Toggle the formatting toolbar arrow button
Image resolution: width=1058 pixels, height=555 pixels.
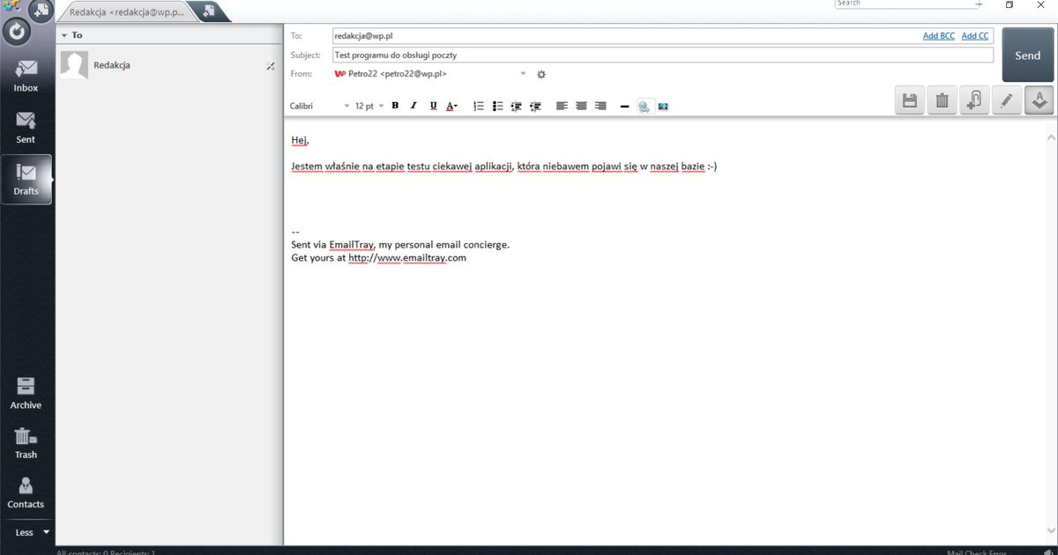[x=1039, y=100]
